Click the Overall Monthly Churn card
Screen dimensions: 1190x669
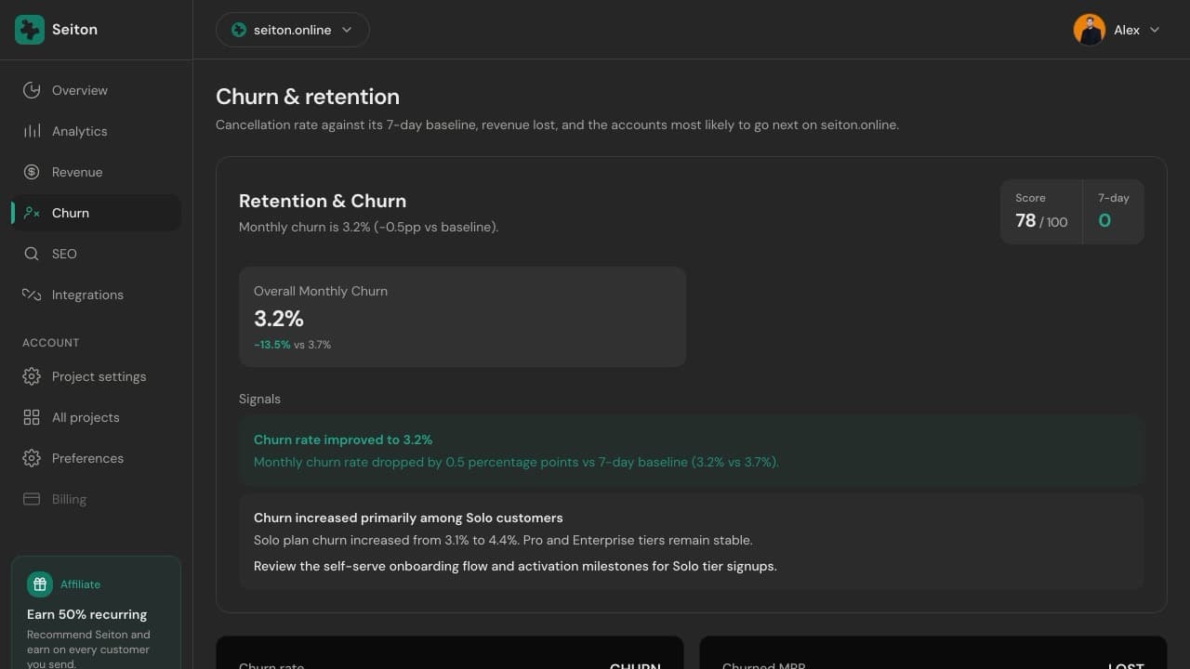click(462, 317)
